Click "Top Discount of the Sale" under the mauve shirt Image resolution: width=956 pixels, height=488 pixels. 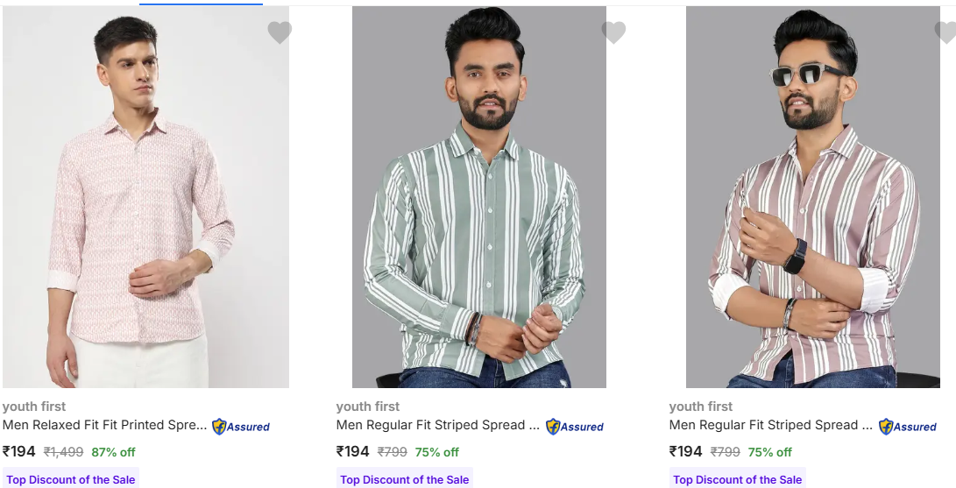point(738,479)
